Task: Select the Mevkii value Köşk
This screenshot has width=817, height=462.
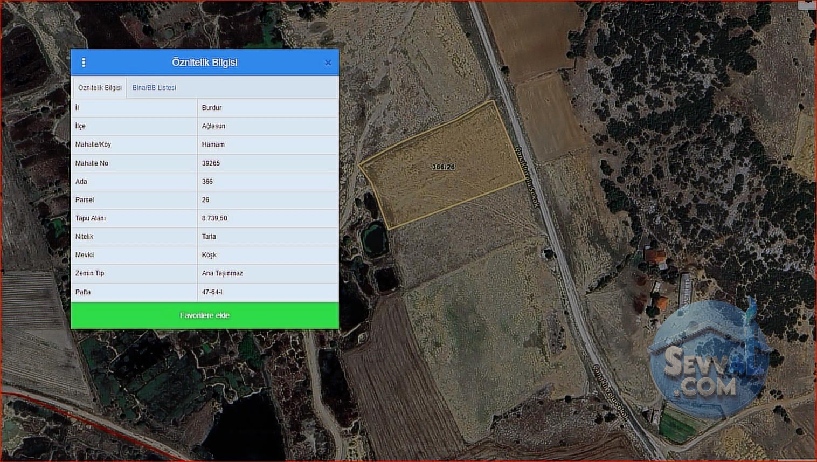Action: [x=209, y=255]
